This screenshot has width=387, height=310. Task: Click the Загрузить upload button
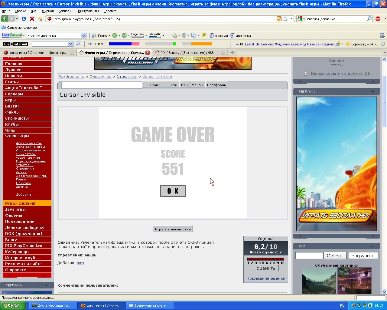pos(363,256)
